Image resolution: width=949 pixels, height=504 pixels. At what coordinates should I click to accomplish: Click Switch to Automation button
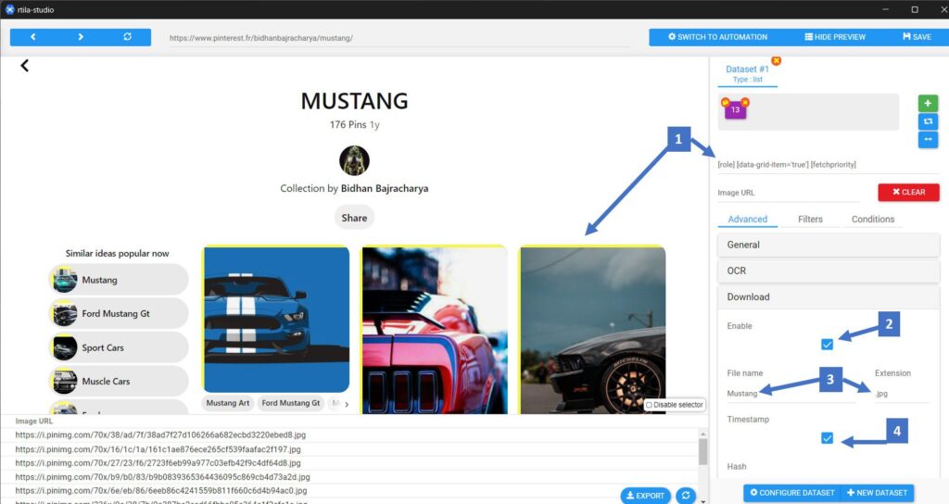pos(718,37)
